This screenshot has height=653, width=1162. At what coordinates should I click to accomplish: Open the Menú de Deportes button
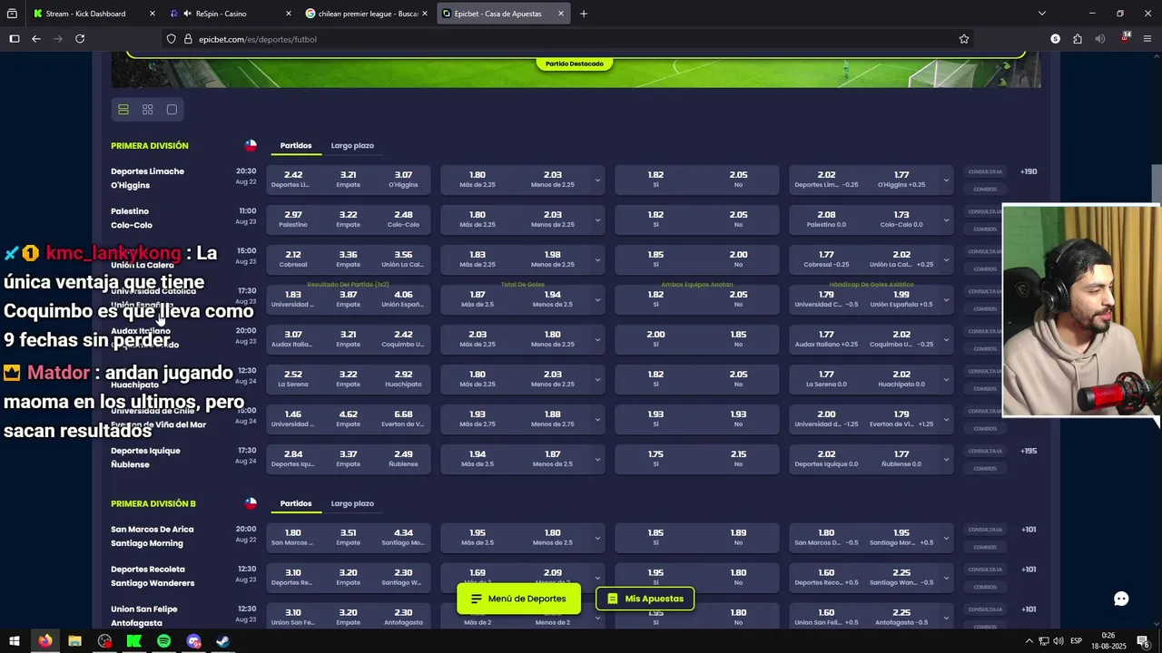[x=518, y=599]
